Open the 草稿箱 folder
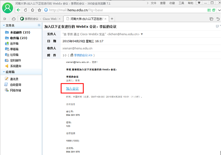 pos(14,49)
